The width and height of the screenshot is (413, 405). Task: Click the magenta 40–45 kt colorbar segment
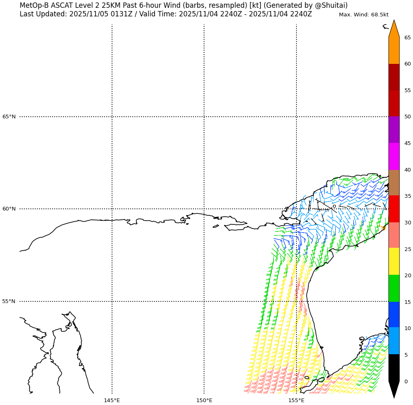tap(394, 156)
